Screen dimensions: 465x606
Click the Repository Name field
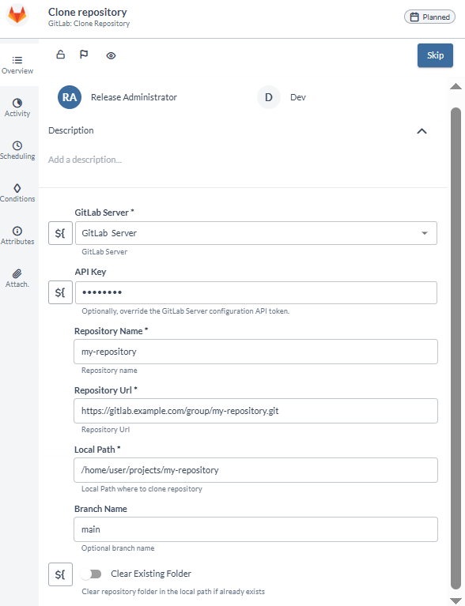tap(255, 352)
